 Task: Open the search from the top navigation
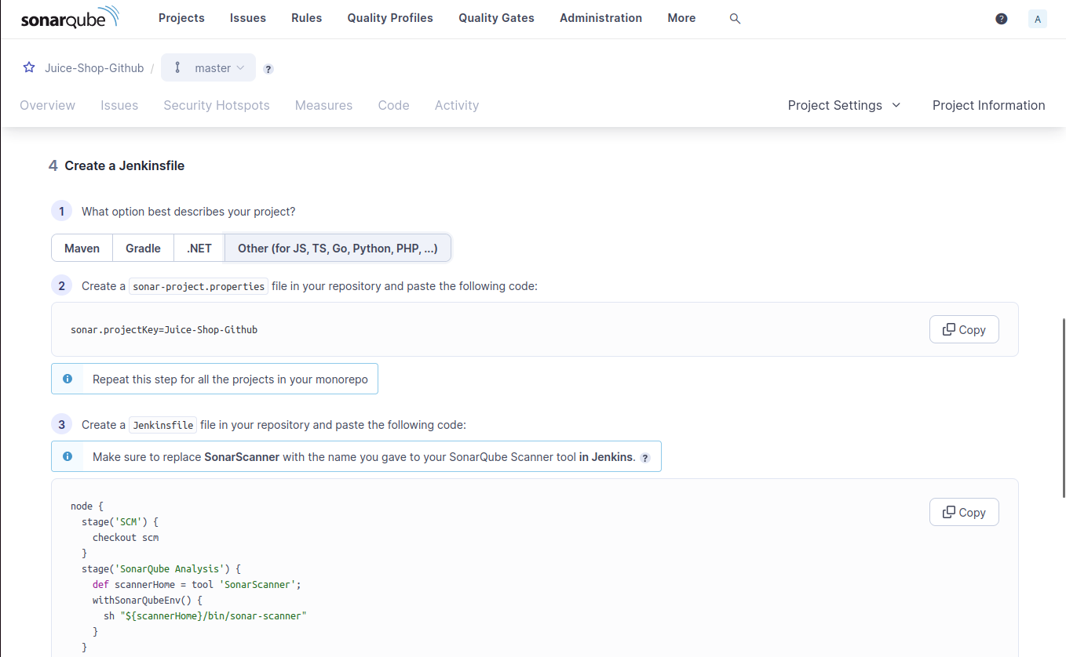(734, 18)
